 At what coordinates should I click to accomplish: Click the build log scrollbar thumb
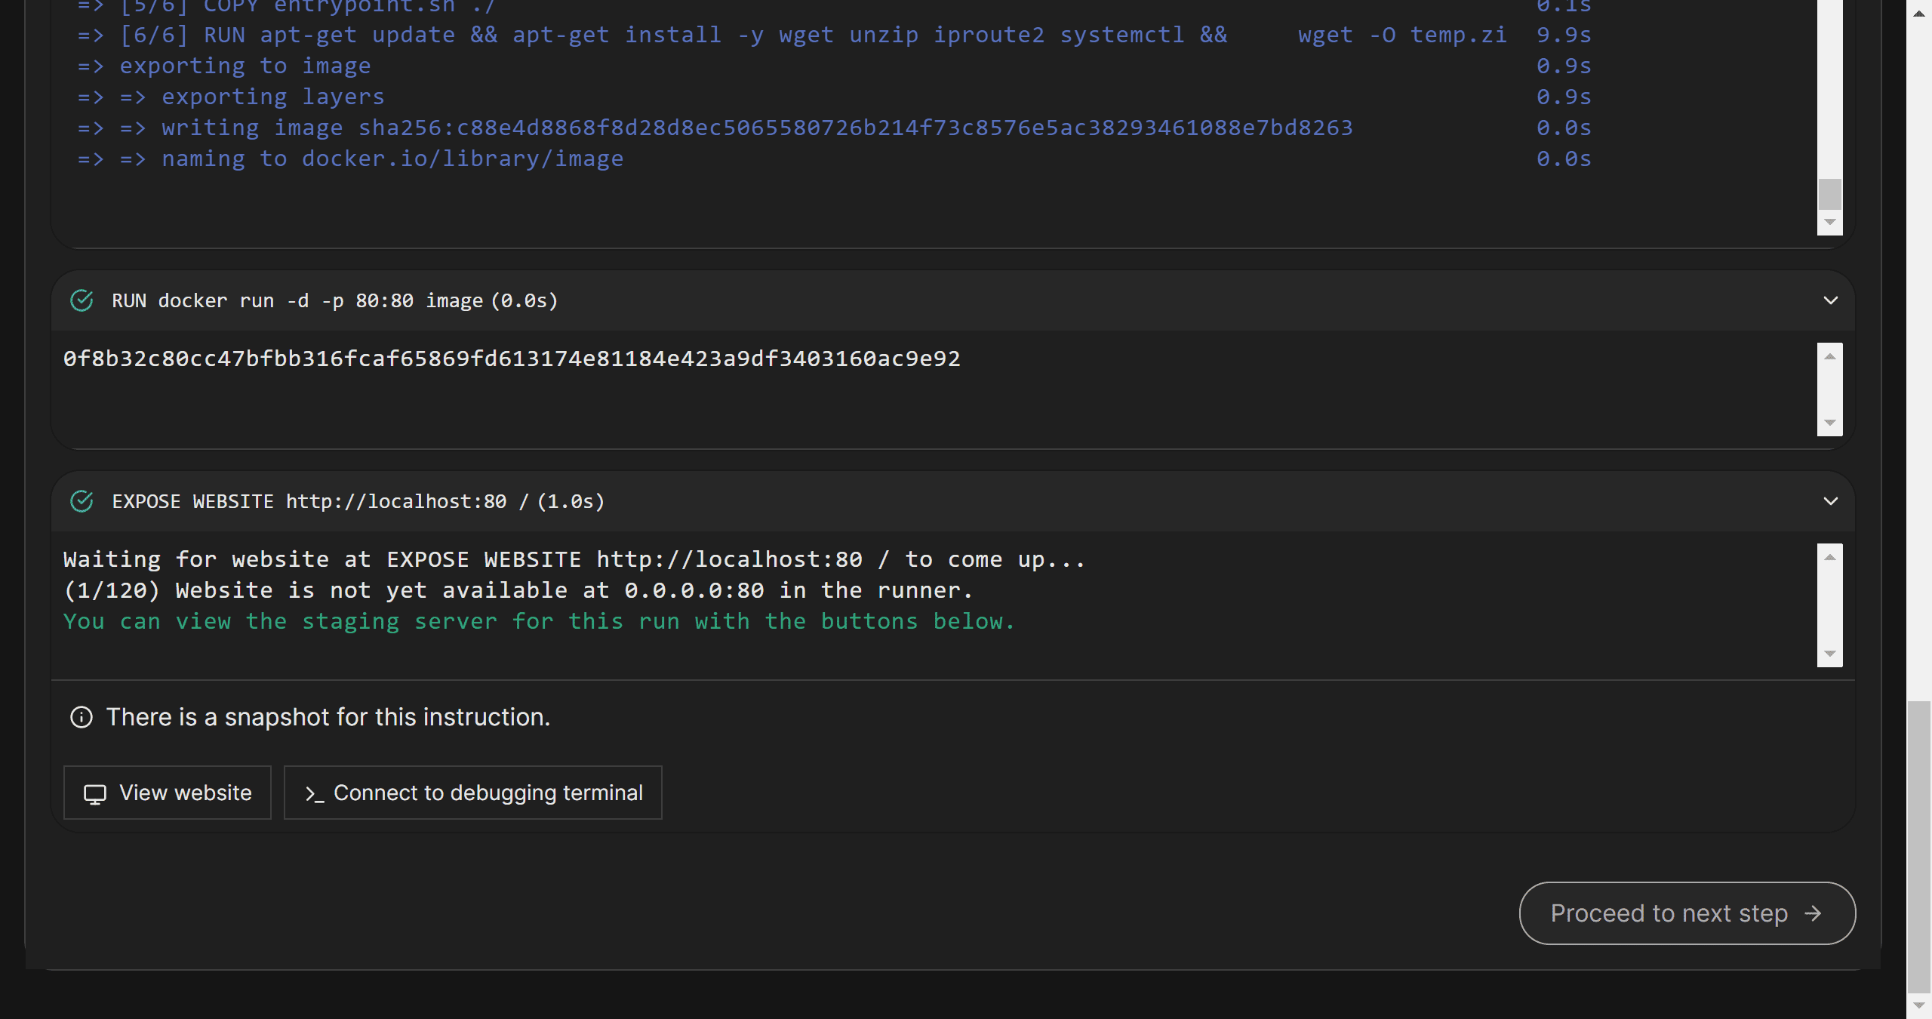[x=1829, y=194]
